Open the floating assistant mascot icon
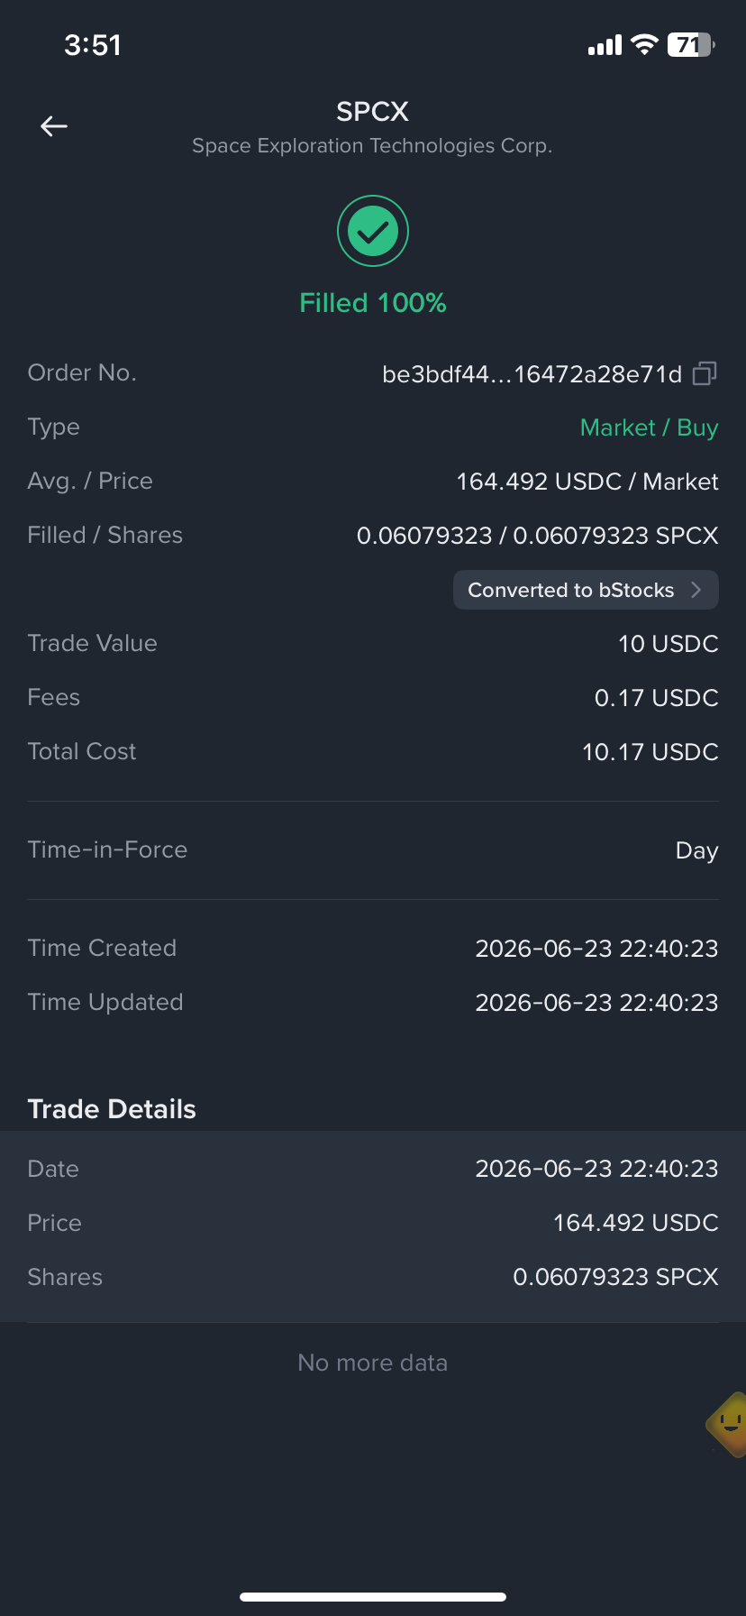Viewport: 746px width, 1616px height. [x=728, y=1425]
